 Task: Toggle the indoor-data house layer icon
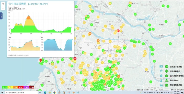pos(161,76)
